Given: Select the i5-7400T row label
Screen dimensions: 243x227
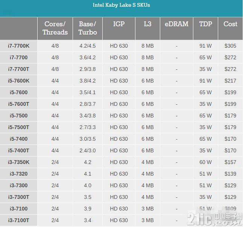Looking at the screenshot, I should click(x=18, y=150).
